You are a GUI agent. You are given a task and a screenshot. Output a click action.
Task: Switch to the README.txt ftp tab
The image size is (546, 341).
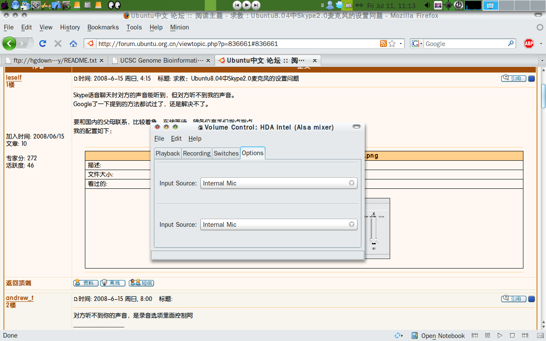pos(55,61)
